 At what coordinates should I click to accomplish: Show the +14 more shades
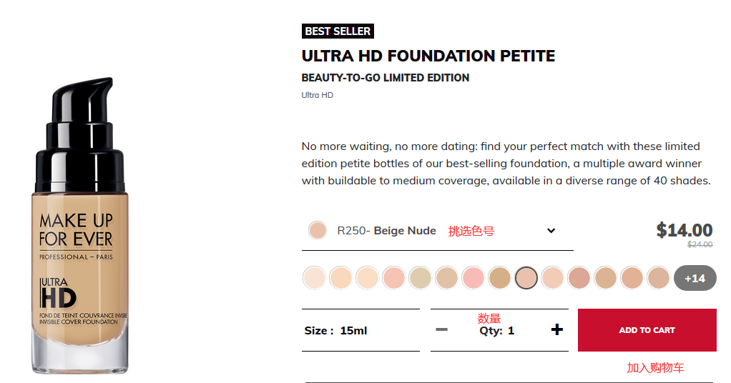point(695,278)
